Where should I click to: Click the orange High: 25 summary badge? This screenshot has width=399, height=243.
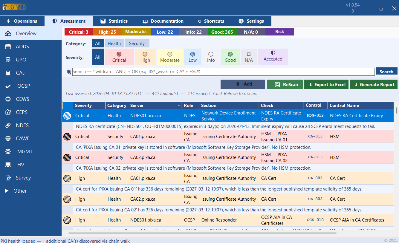click(x=107, y=32)
